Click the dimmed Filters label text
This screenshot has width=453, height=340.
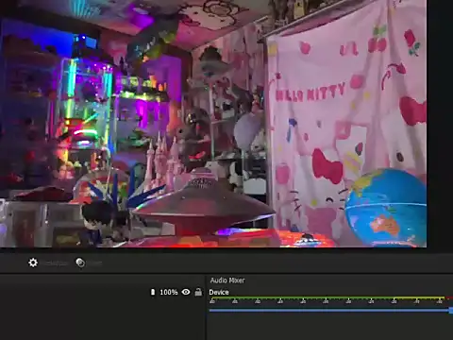94,263
